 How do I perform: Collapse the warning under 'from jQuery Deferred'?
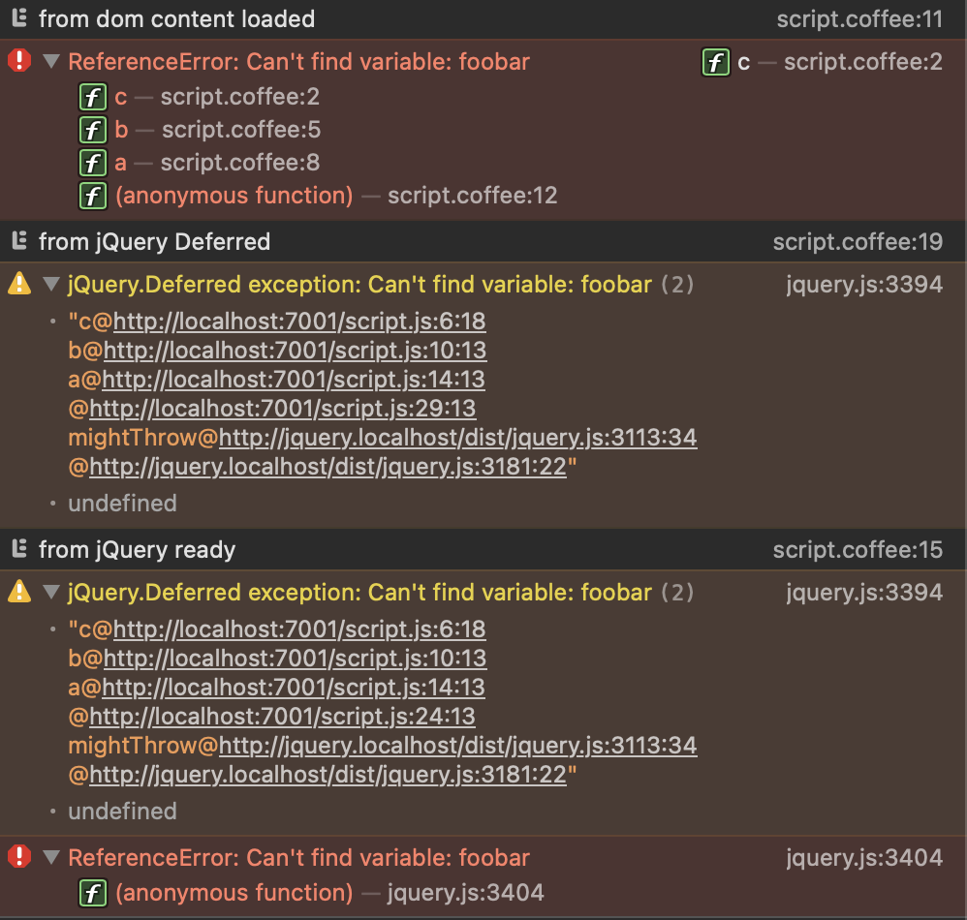tap(51, 284)
